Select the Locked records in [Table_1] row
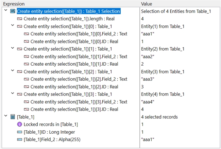Viewport: 221px width, 149px height. pos(51,125)
